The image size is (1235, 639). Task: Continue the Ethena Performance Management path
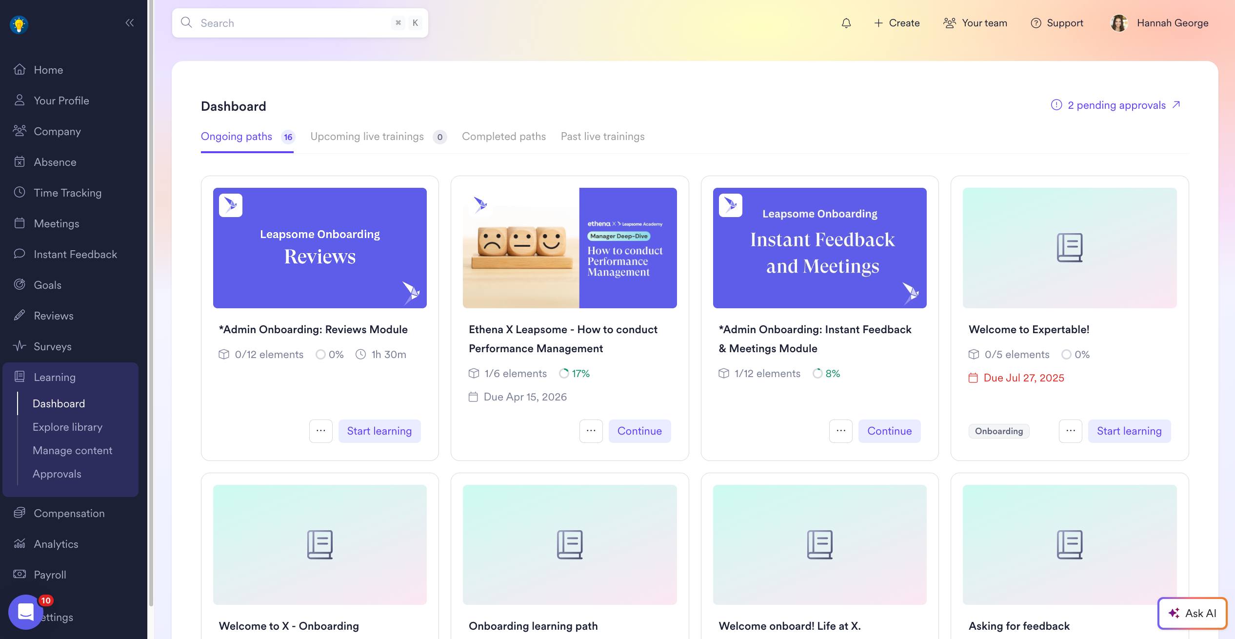(x=639, y=431)
